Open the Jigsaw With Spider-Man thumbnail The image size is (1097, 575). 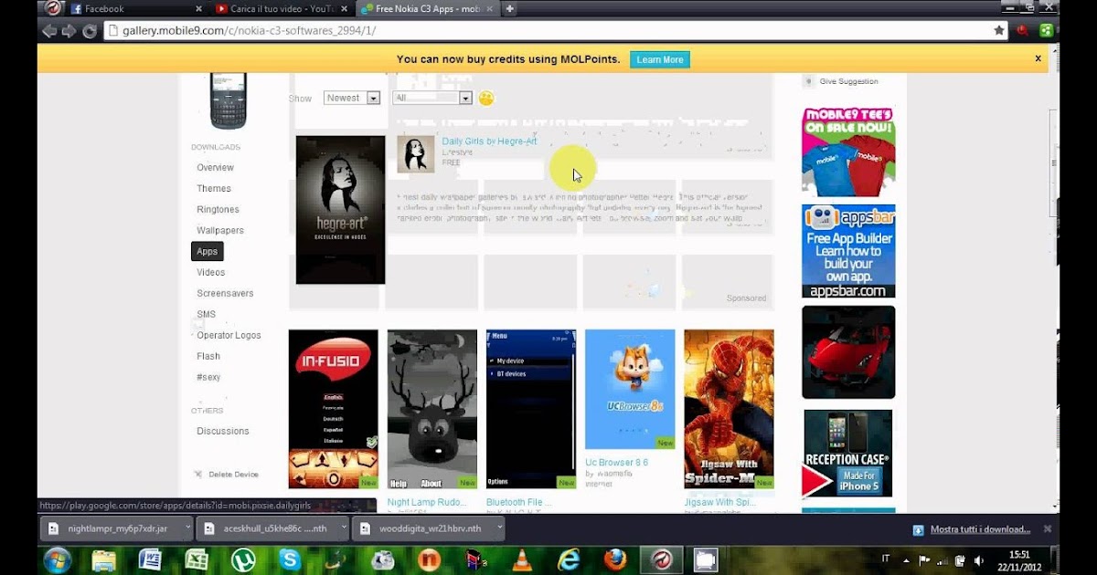(729, 409)
